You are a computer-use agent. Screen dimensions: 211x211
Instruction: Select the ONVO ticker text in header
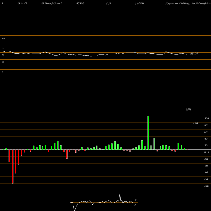[x=140, y=3]
